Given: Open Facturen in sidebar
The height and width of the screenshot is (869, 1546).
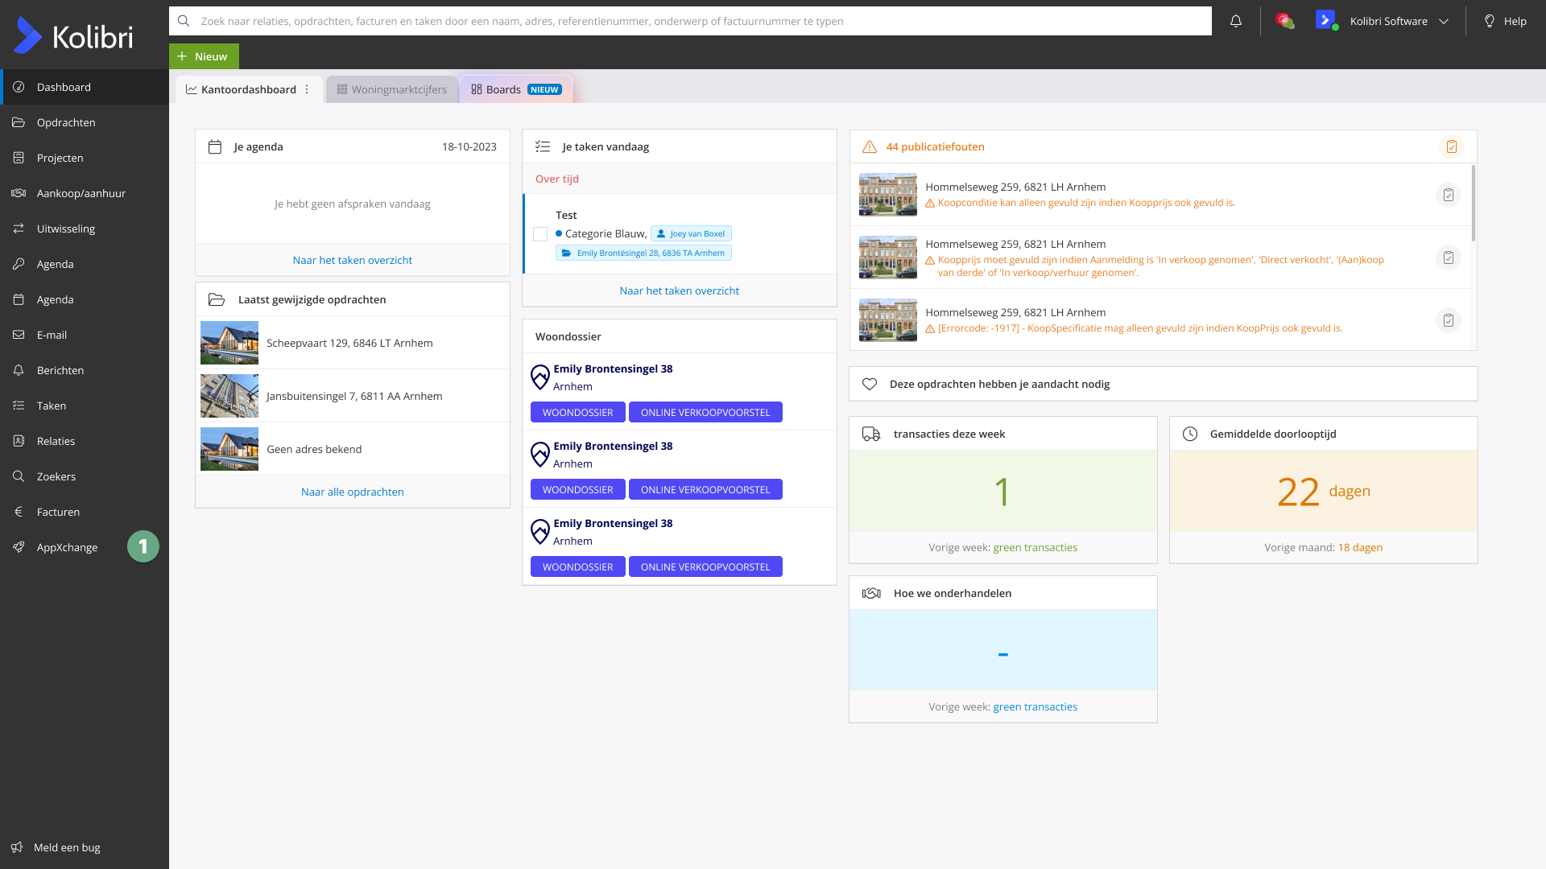Looking at the screenshot, I should click(58, 512).
